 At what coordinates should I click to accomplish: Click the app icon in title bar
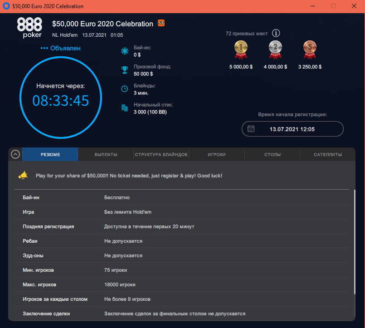tap(6, 6)
